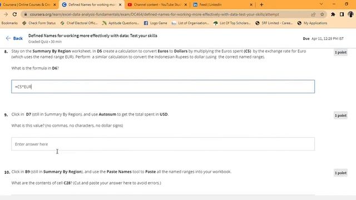Click 'Paste Names' bold text in question 10
The width and height of the screenshot is (356, 200).
[x=119, y=172]
